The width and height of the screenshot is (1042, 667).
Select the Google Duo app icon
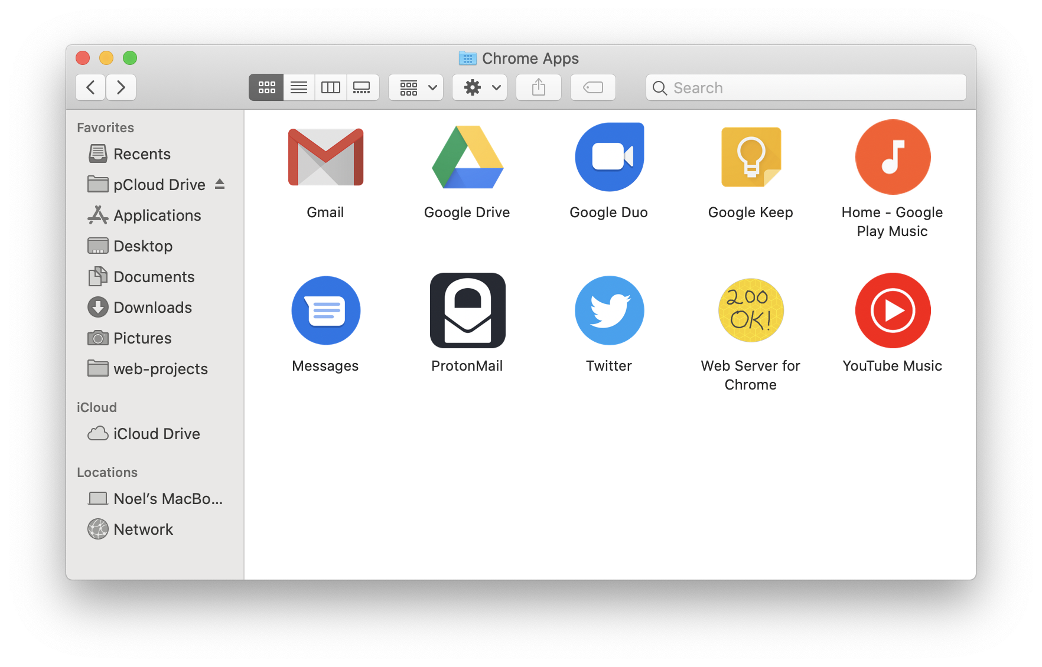609,157
